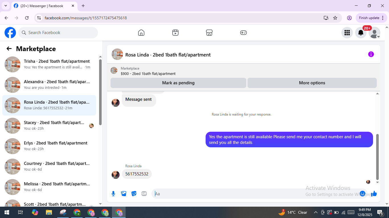The image size is (389, 218).
Task: Click the Search Facebook field
Action: tap(58, 33)
